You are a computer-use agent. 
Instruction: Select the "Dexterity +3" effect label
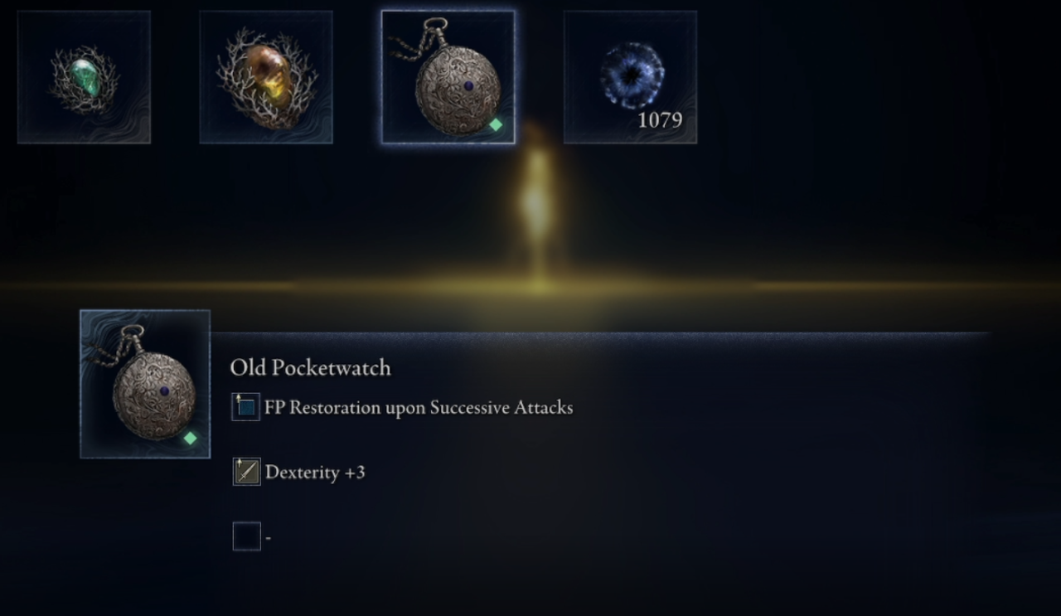pos(315,473)
